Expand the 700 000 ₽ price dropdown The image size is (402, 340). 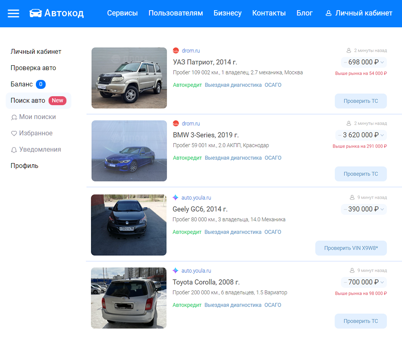(x=382, y=282)
